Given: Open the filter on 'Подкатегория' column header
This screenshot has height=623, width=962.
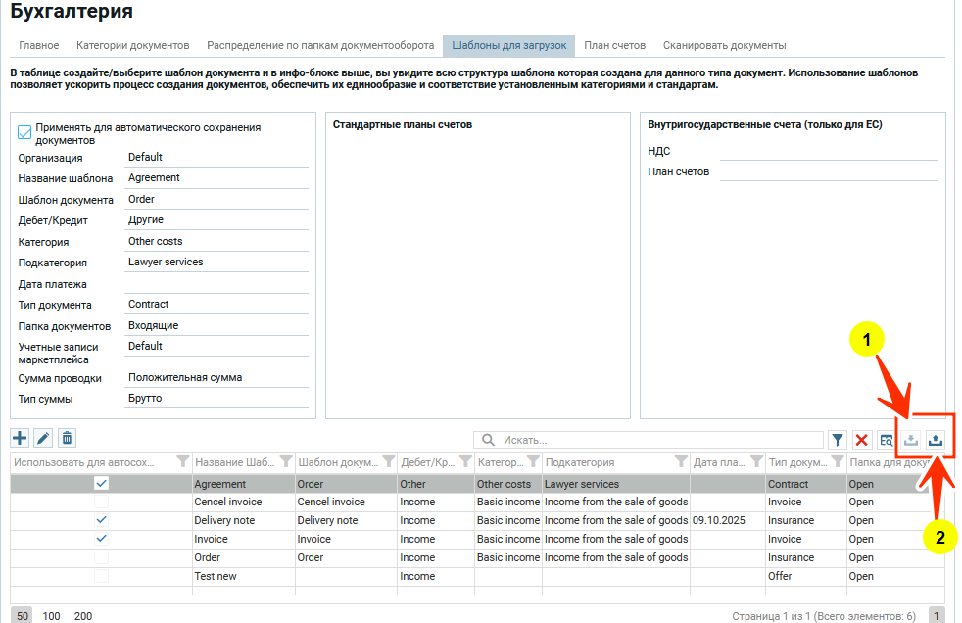Looking at the screenshot, I should tap(680, 462).
